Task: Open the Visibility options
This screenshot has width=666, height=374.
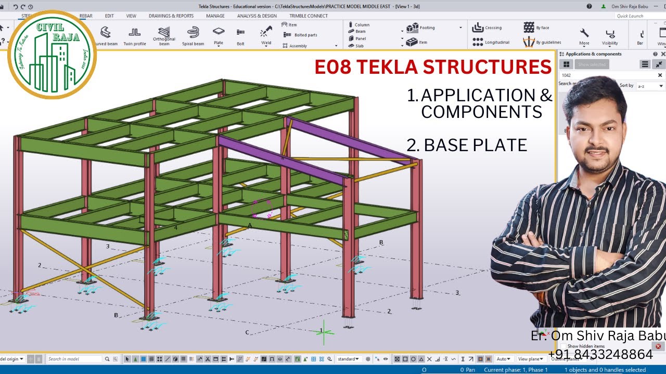Action: pyautogui.click(x=610, y=36)
